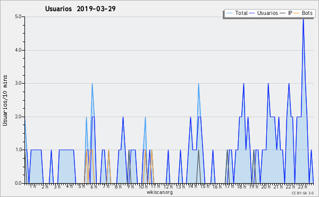Click the '21 h' x-axis label
This screenshot has height=197, width=319.
coord(278,186)
